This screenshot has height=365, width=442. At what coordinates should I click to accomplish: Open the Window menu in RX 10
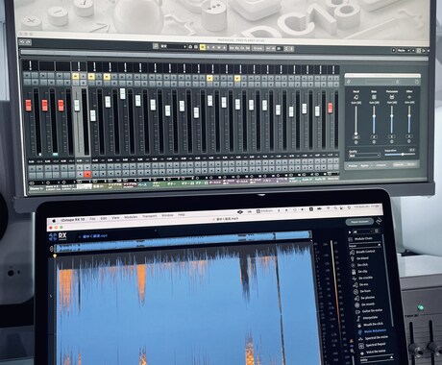tap(167, 215)
